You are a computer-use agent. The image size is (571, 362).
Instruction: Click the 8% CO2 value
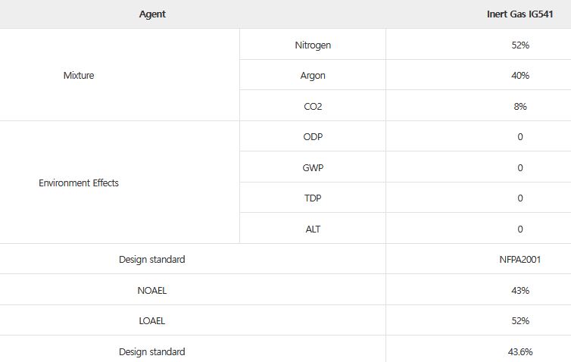[x=520, y=107]
